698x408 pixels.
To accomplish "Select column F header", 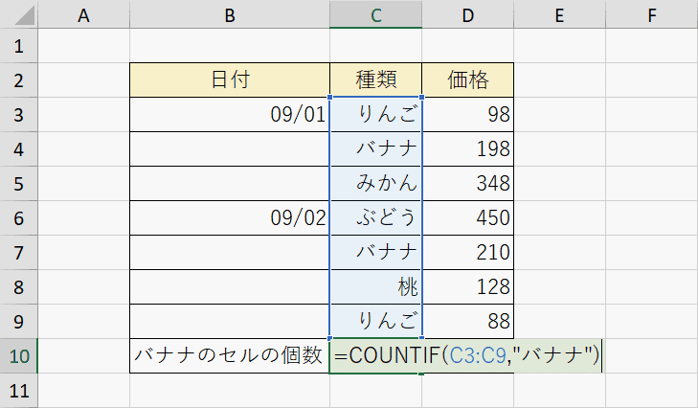I will coord(652,14).
